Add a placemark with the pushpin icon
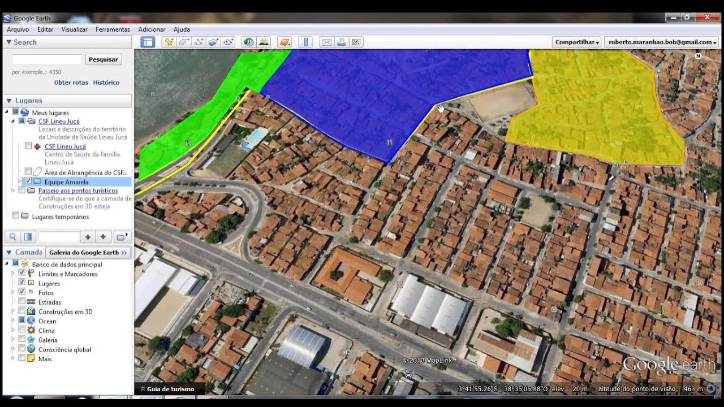 pos(169,42)
